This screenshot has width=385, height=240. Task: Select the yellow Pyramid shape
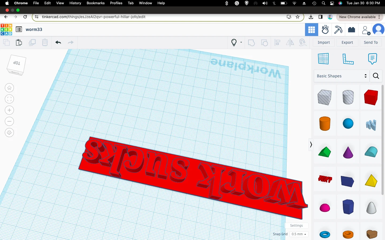(x=371, y=180)
